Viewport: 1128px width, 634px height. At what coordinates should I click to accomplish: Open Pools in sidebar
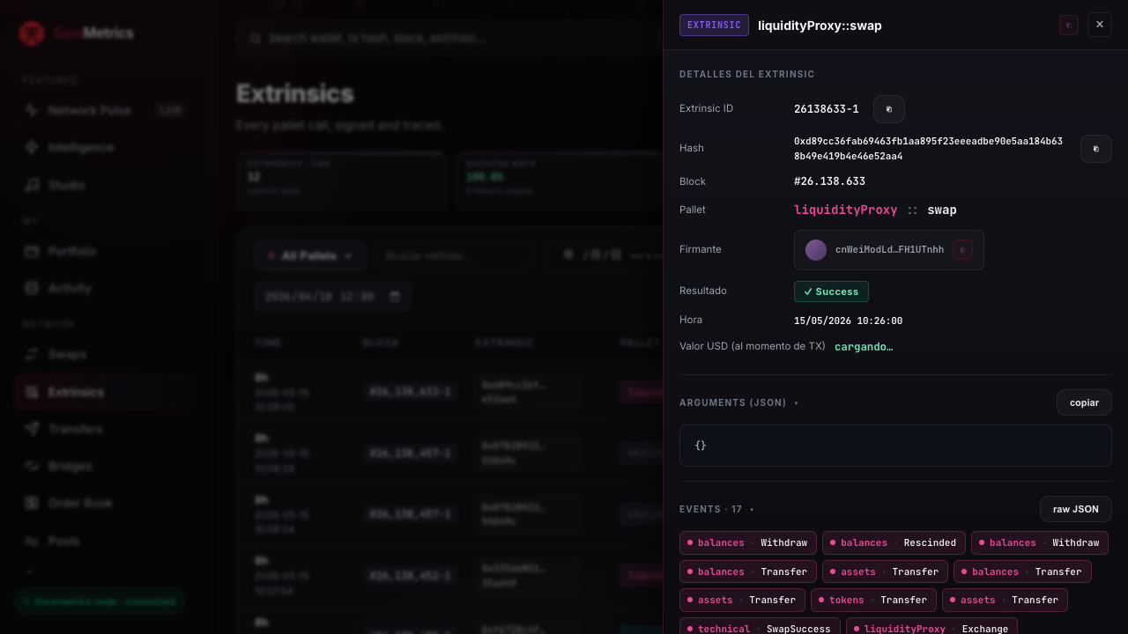pos(104,541)
